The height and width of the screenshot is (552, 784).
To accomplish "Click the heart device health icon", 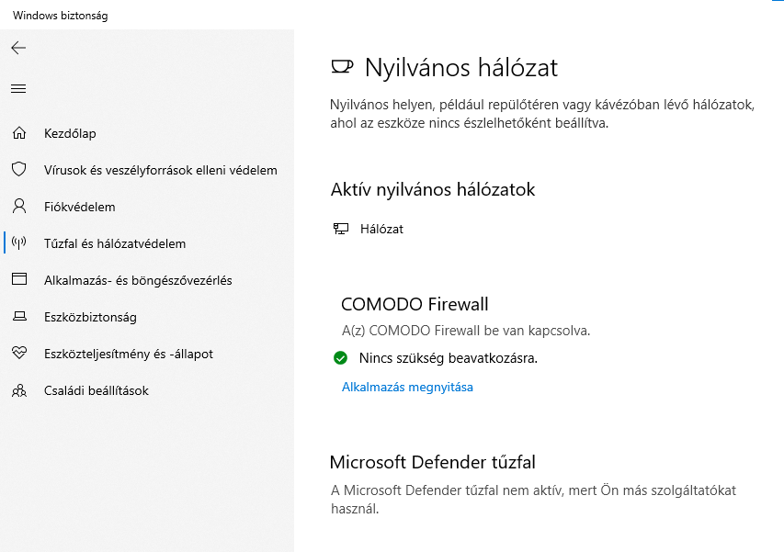I will [19, 354].
